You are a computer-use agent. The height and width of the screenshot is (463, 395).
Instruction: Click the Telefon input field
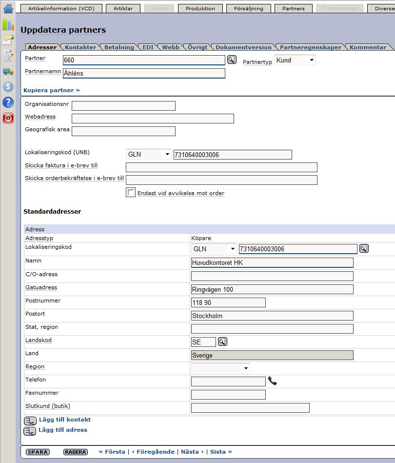229,382
